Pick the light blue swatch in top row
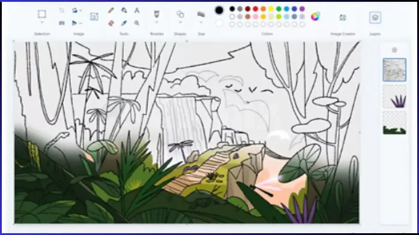The image size is (419, 235). click(x=286, y=9)
